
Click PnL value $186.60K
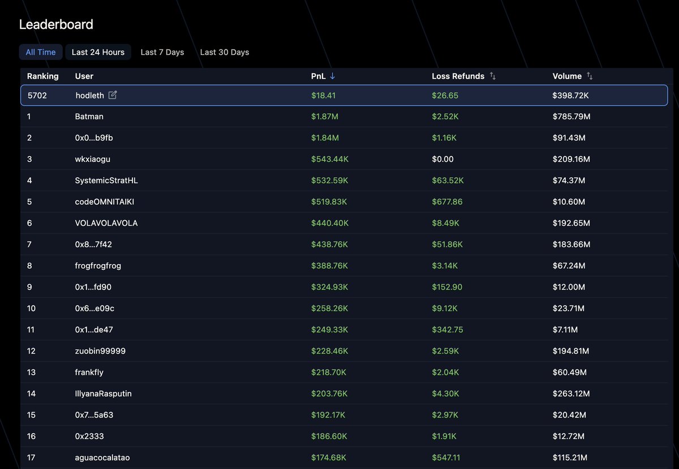[x=329, y=436]
